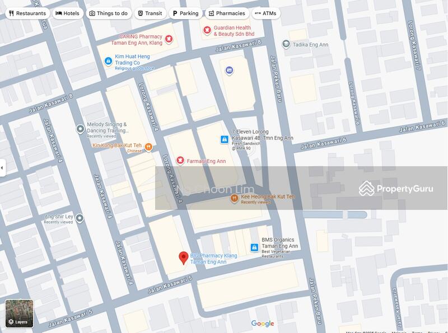Click the Kee Heong Bak Kut Teh label
Screen dimensions: 448x333
click(268, 196)
